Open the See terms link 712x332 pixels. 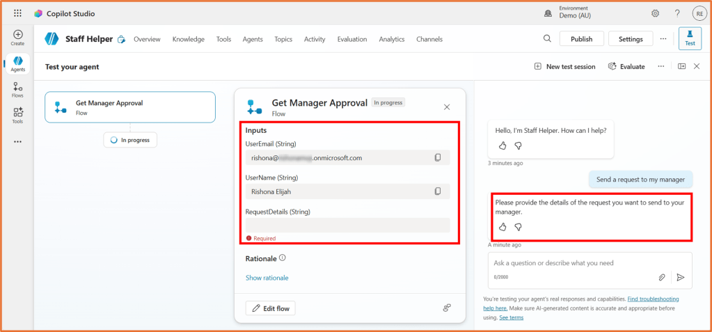512,317
